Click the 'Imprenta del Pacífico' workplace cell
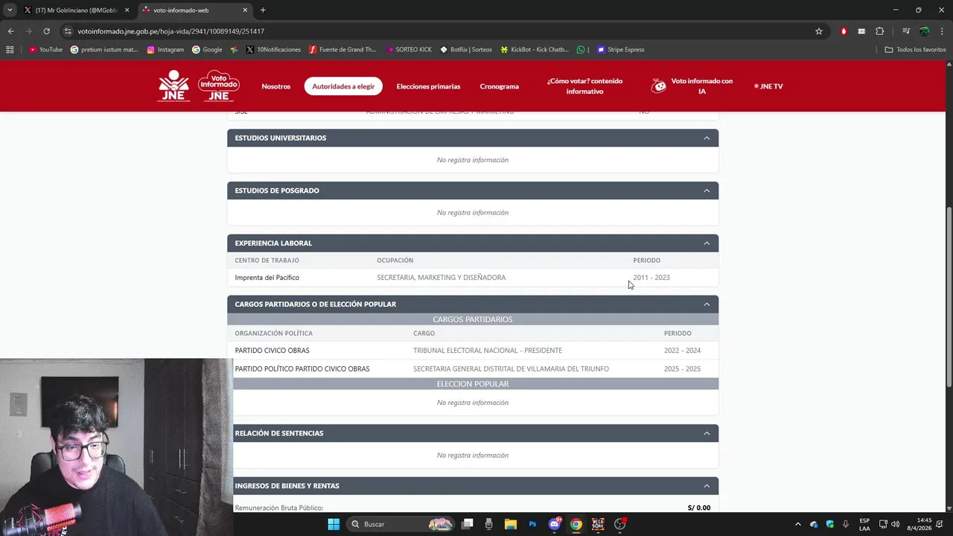This screenshot has height=536, width=953. tap(267, 278)
